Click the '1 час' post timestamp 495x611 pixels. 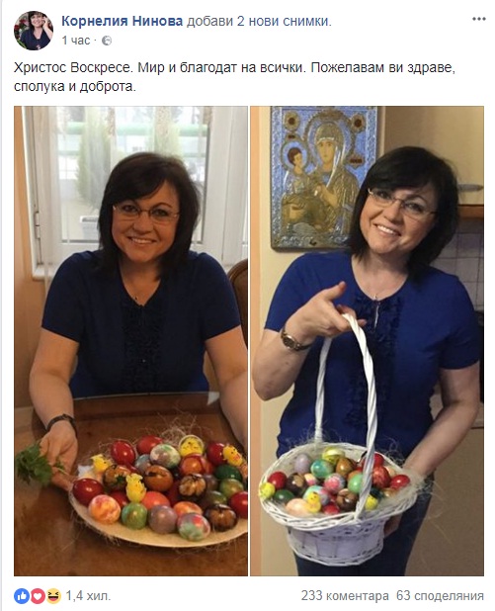coord(75,41)
